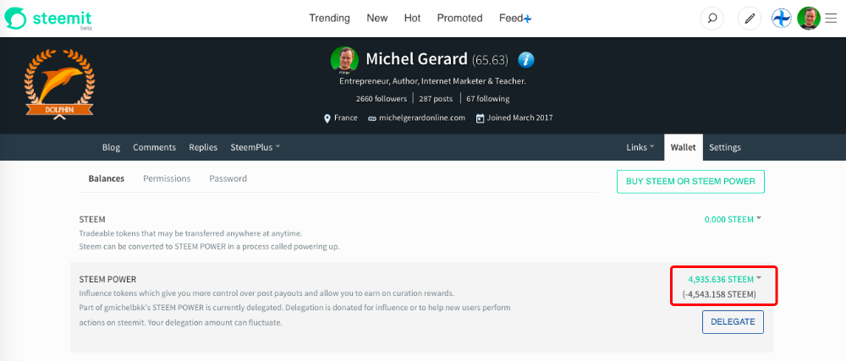Click the user avatar in top bar
This screenshot has height=361, width=846.
point(809,19)
